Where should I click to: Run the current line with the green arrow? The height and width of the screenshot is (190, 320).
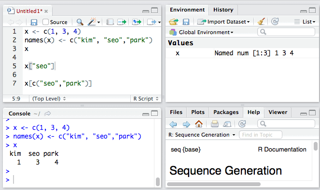pyautogui.click(x=122, y=22)
